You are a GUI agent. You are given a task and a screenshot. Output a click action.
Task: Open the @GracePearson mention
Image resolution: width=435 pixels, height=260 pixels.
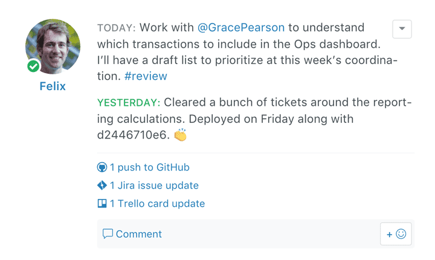(x=241, y=28)
